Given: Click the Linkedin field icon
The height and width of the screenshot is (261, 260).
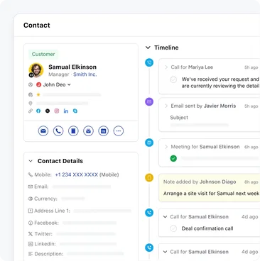Looking at the screenshot, I should coord(31,244).
